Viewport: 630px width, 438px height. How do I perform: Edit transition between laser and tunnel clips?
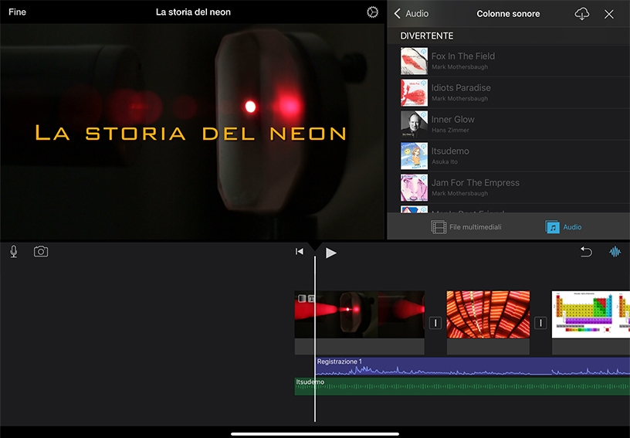435,323
